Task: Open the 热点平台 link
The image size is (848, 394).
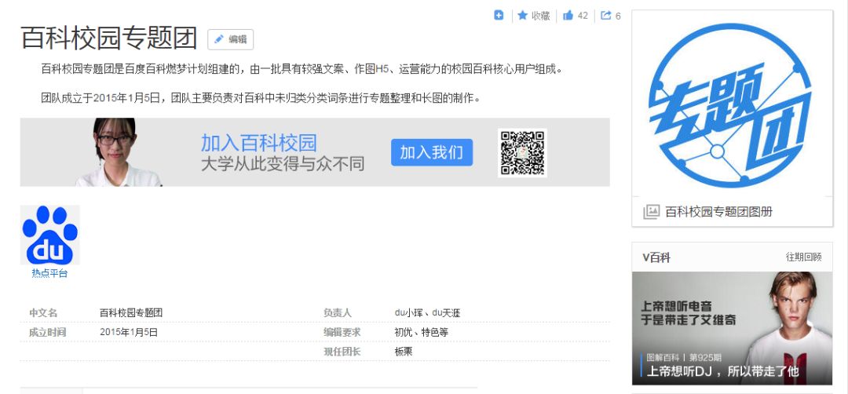Action: [x=49, y=273]
